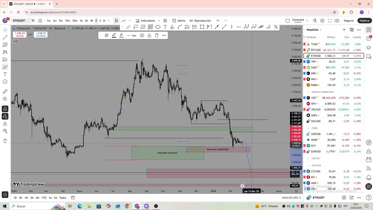Delete the selected drawing from floating toolbar
This screenshot has width=373, height=210.
tap(157, 36)
